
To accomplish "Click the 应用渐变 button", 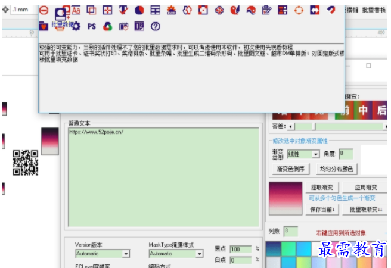I will pos(365,187).
